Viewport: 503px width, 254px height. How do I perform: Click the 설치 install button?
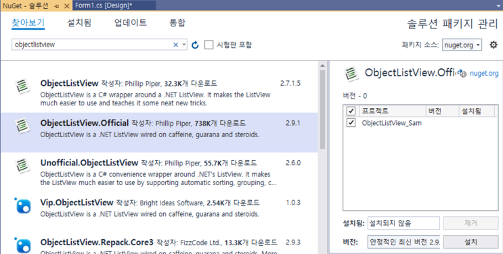[471, 242]
